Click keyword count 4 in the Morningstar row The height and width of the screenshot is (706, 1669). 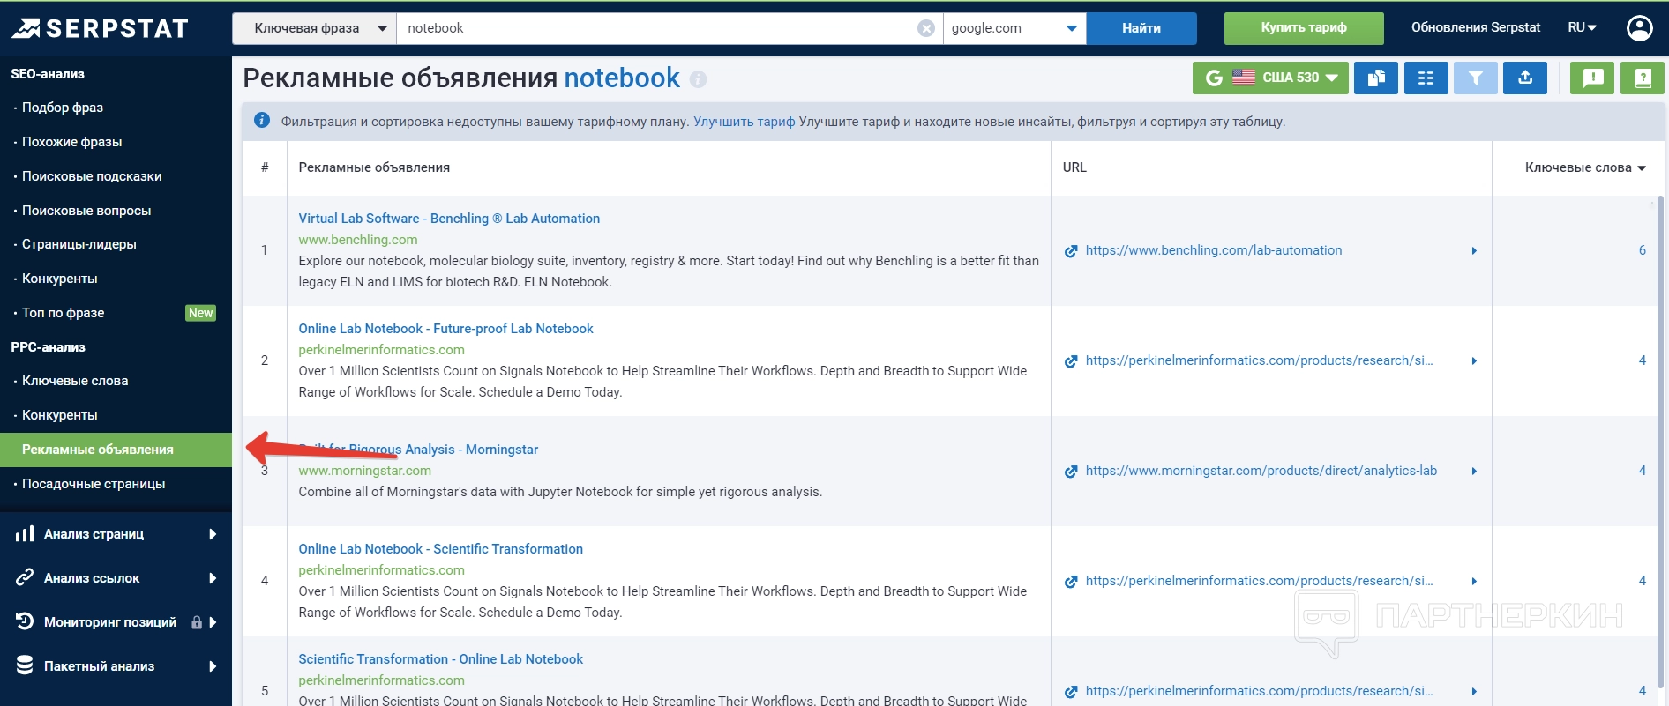click(x=1643, y=471)
